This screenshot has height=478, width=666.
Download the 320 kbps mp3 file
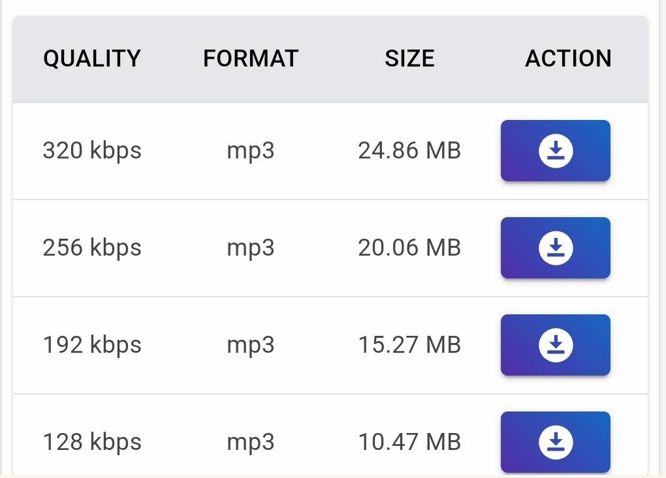556,151
